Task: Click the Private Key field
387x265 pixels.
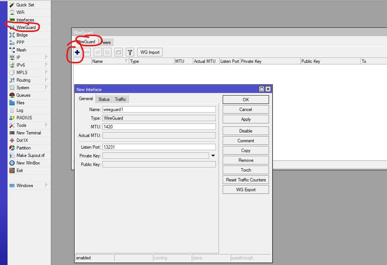Action: click(156, 156)
